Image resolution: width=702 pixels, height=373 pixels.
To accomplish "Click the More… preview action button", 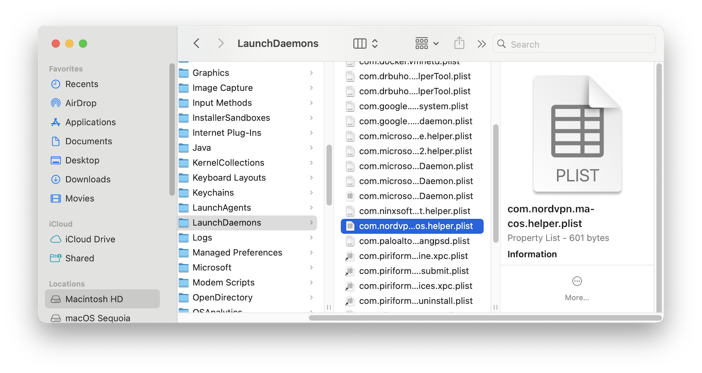I will point(577,288).
